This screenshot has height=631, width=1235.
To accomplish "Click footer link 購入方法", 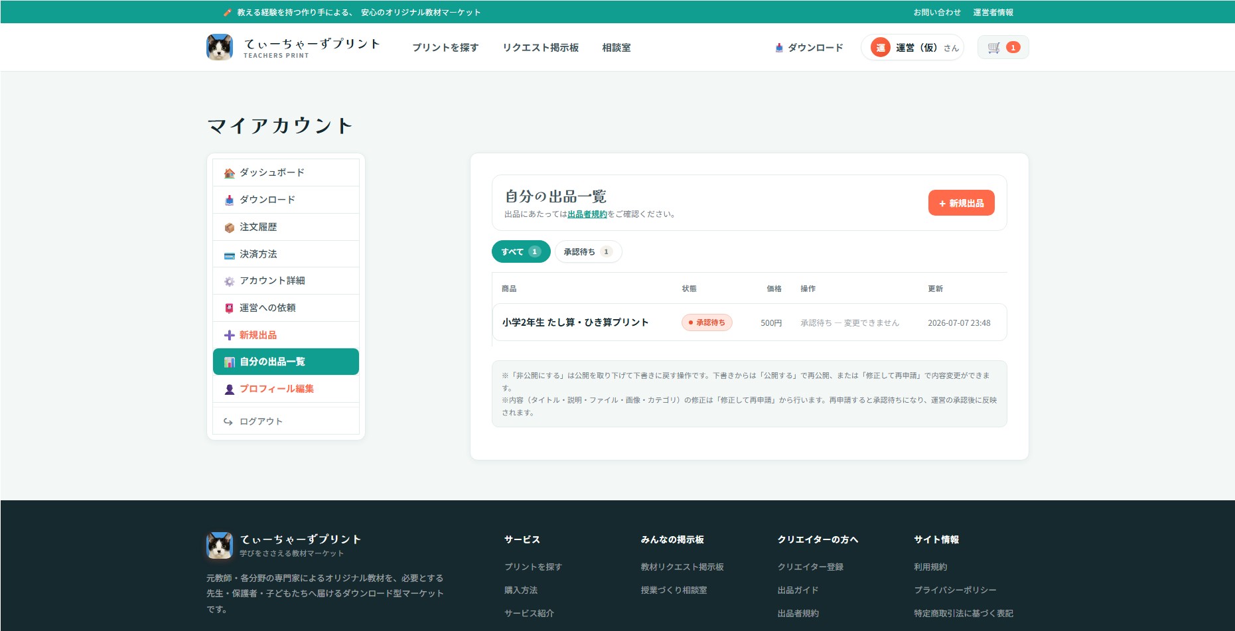I will tap(521, 590).
